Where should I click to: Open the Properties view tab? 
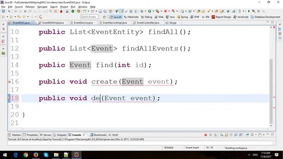[x=31, y=135]
